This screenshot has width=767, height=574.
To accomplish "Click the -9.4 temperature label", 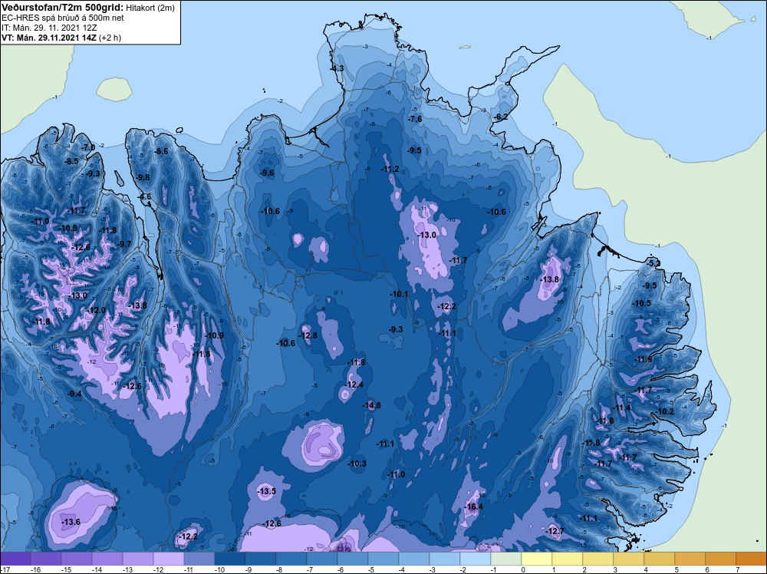I will point(75,394).
